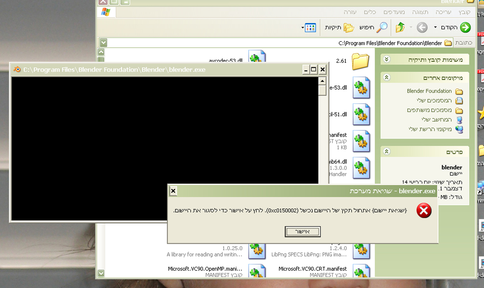Click the Blender logo in console title bar
This screenshot has height=288, width=484.
click(x=17, y=70)
